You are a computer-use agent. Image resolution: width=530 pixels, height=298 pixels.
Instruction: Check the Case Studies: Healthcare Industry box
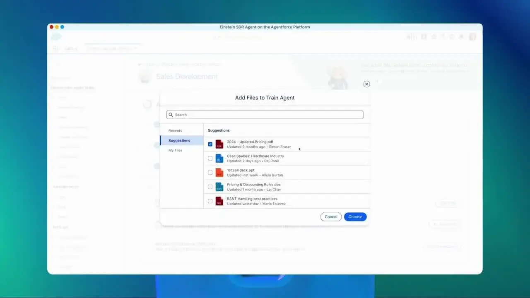click(210, 158)
